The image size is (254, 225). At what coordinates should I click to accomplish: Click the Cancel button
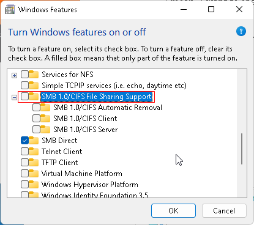(x=224, y=211)
